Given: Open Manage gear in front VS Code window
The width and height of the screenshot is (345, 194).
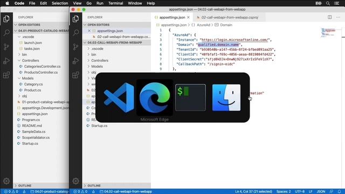Looking at the screenshot, I should [x=75, y=181].
